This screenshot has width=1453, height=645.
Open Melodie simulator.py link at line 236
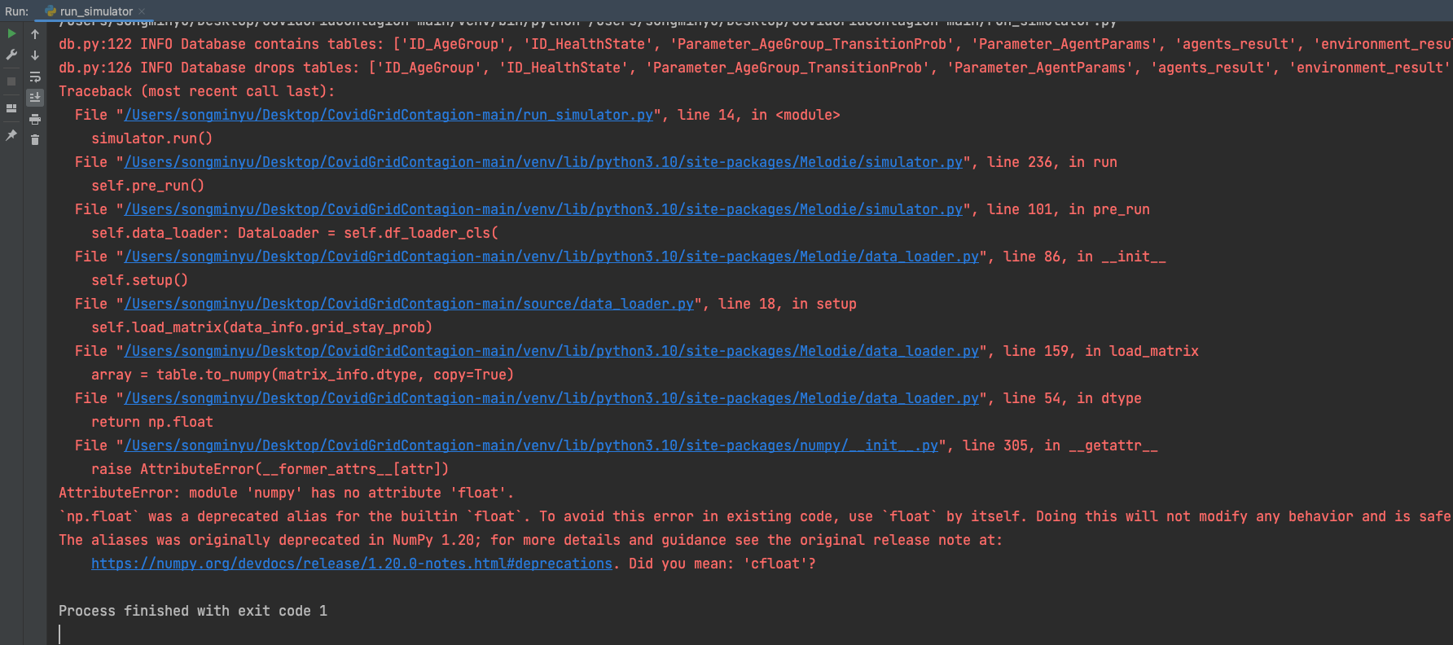[x=543, y=162]
